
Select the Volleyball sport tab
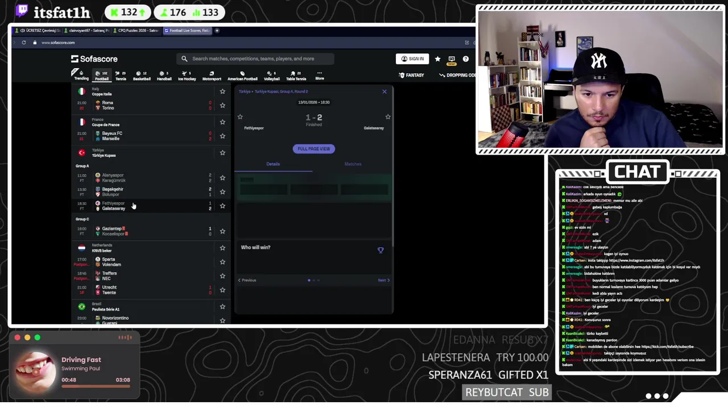coord(271,76)
